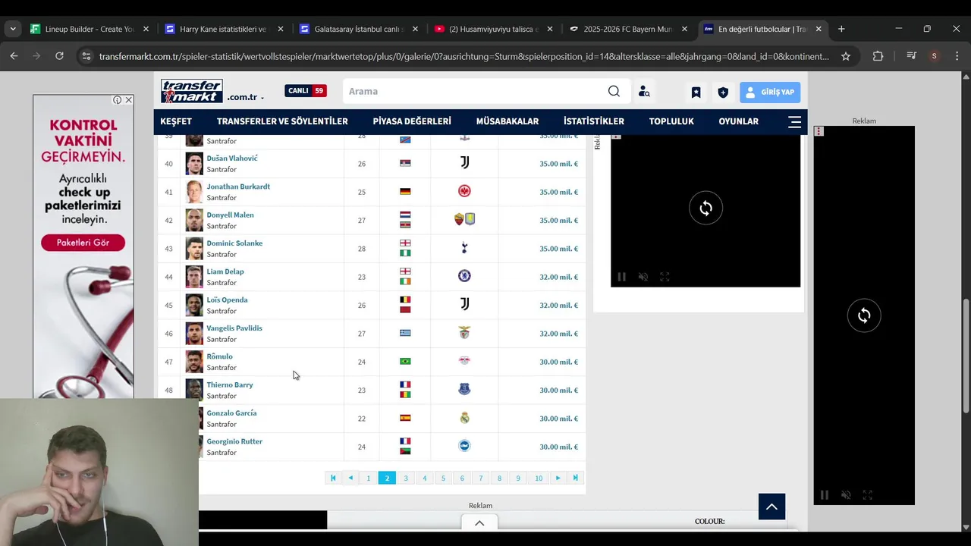
Task: Click the Eintracht Frankfurt crest in Burkardt row
Action: (x=464, y=191)
